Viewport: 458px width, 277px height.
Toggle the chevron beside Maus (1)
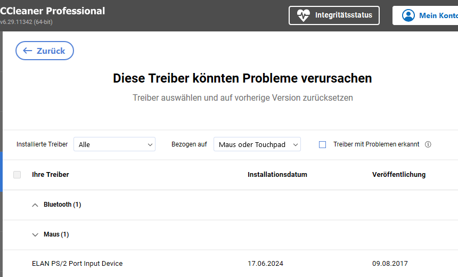[35, 234]
